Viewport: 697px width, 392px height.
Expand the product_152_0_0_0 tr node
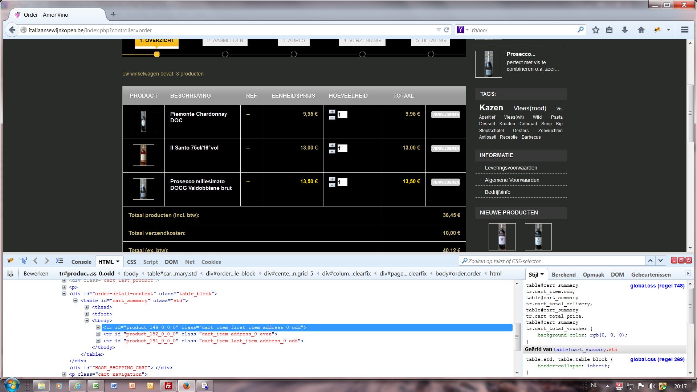pos(98,334)
